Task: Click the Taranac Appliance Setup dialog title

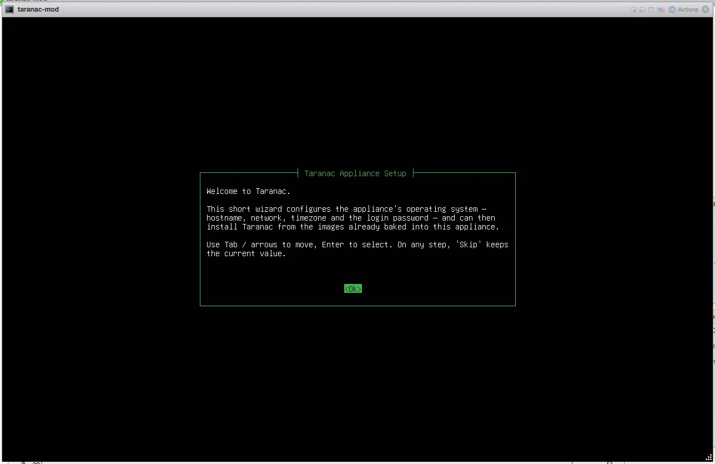Action: coord(355,173)
